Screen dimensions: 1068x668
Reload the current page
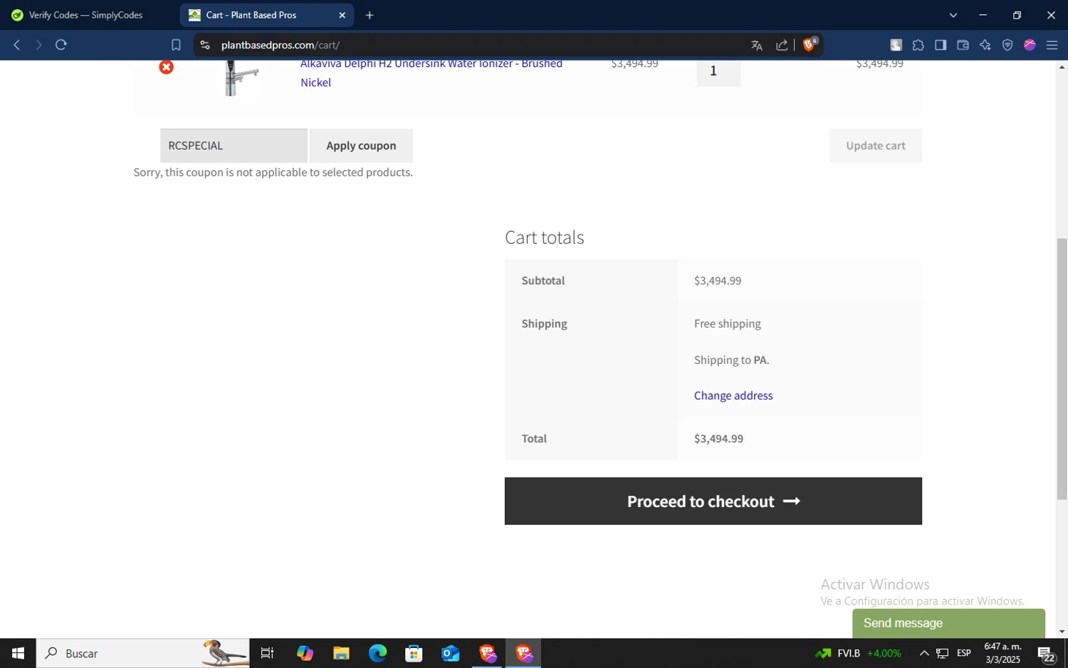coord(61,45)
